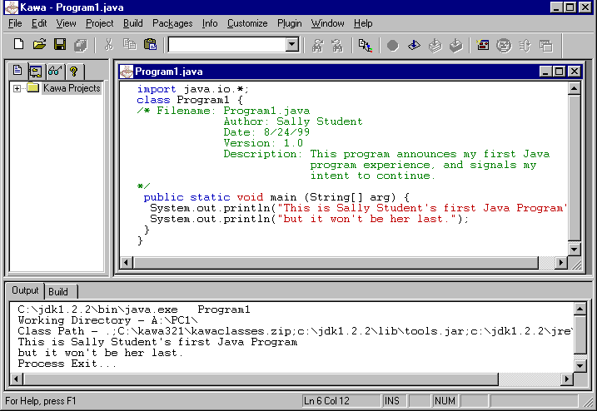Select the Build tab in the bottom panel
Screen dimensions: 597x411
coord(58,292)
